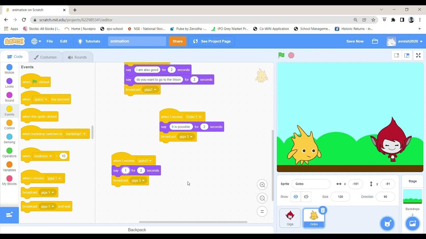The height and width of the screenshot is (239, 426).
Task: Open loudness dropdown in palette block
Action: pos(43,156)
